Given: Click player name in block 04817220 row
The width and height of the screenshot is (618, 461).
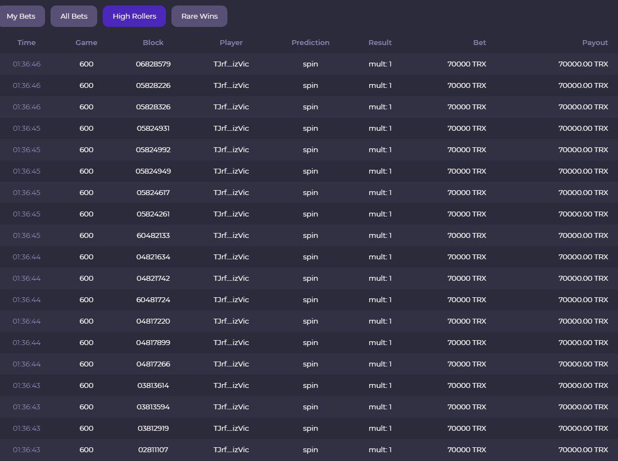Looking at the screenshot, I should [231, 321].
